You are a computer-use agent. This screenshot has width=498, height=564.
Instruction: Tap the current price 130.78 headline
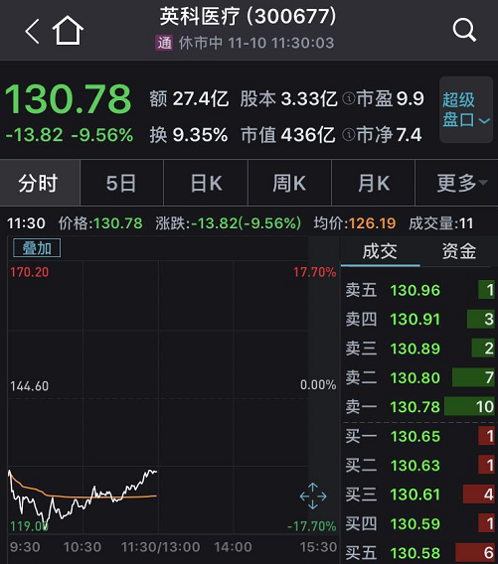click(68, 99)
